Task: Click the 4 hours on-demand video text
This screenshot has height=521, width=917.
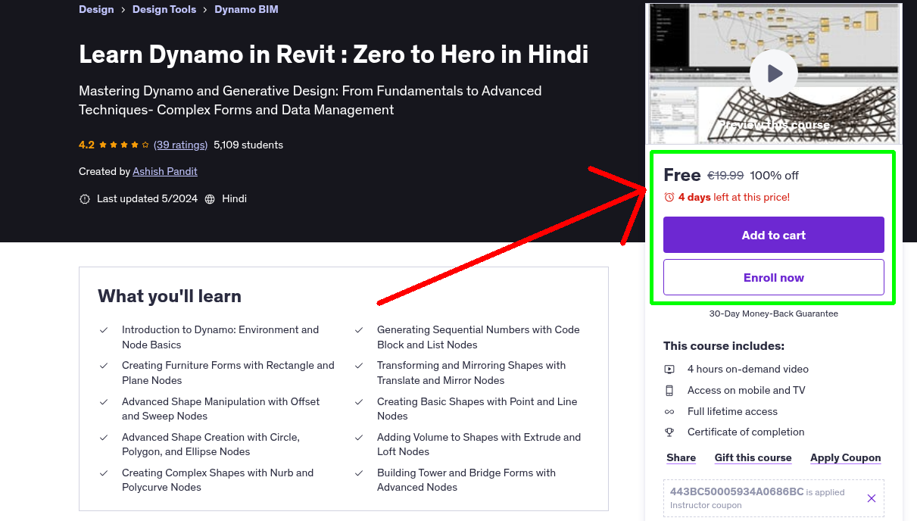Action: tap(748, 370)
